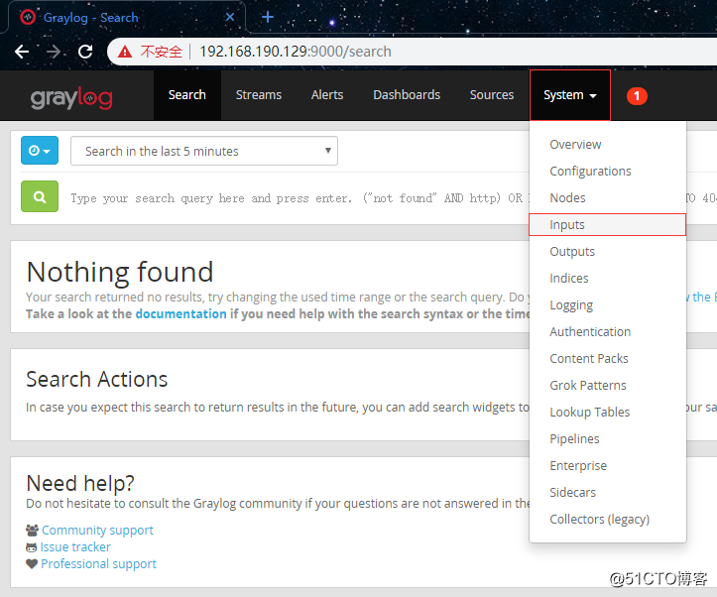Select Indices in the System menu
The image size is (717, 597).
point(608,279)
